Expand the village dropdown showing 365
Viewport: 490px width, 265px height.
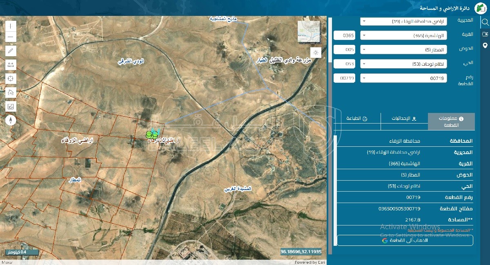(x=403, y=35)
